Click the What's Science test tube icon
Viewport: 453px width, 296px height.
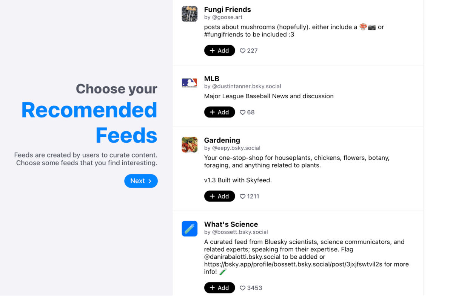coord(190,229)
